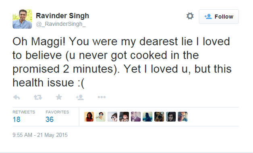Follow Ravinder Singh
The width and height of the screenshot is (253, 153).
point(219,17)
